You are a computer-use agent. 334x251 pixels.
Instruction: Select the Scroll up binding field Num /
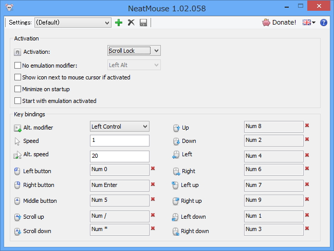(x=120, y=216)
